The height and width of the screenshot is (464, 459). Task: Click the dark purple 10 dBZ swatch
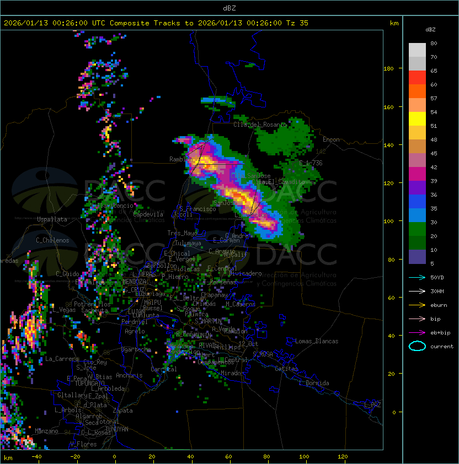(x=417, y=257)
